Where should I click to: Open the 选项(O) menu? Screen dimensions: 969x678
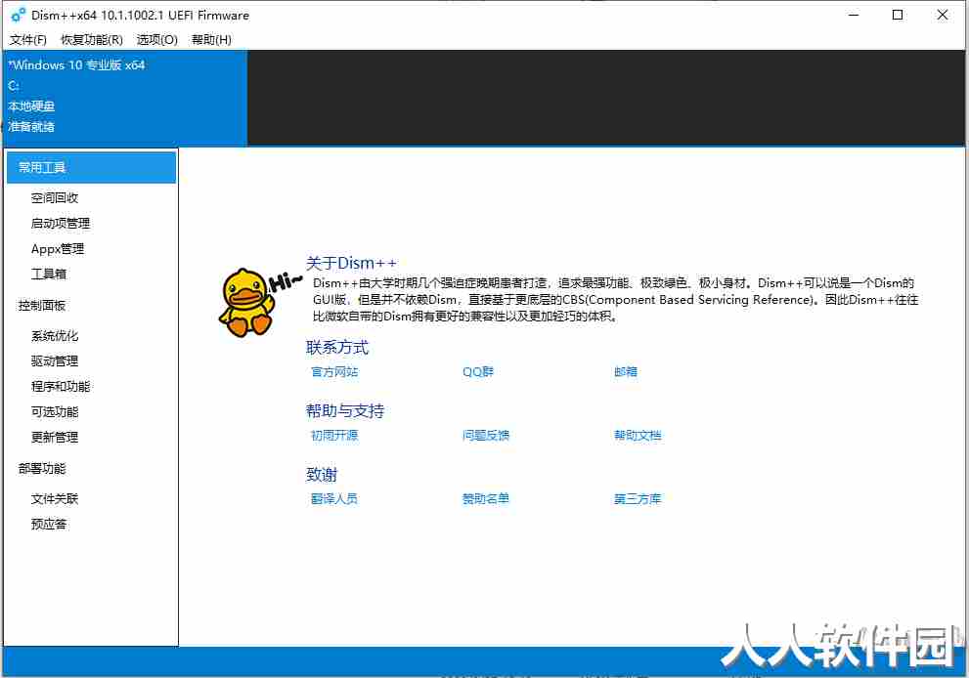coord(157,39)
